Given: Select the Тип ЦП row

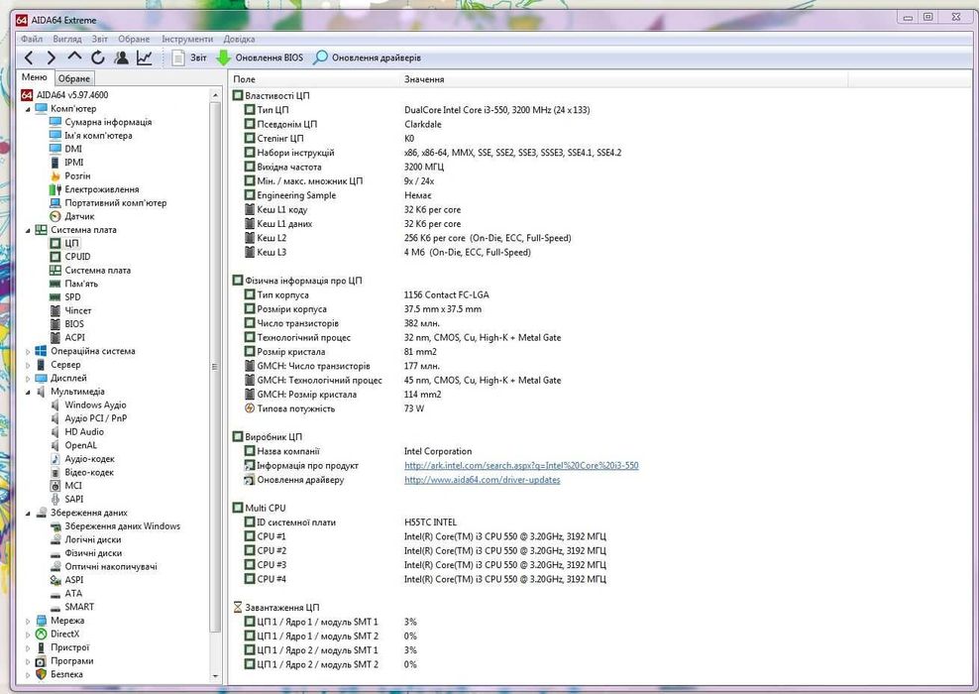Looking at the screenshot, I should 416,110.
